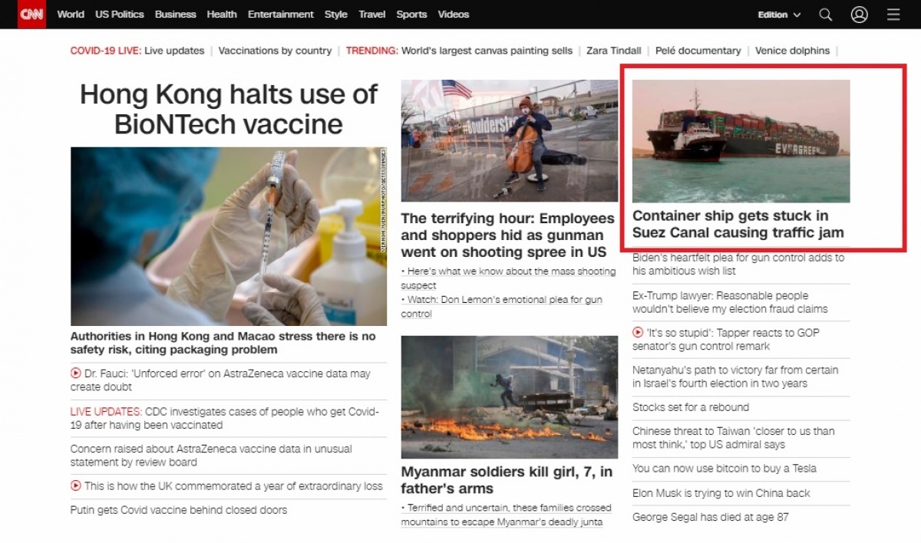Open the Travel section
Screen dimensions: 921x543
click(372, 15)
